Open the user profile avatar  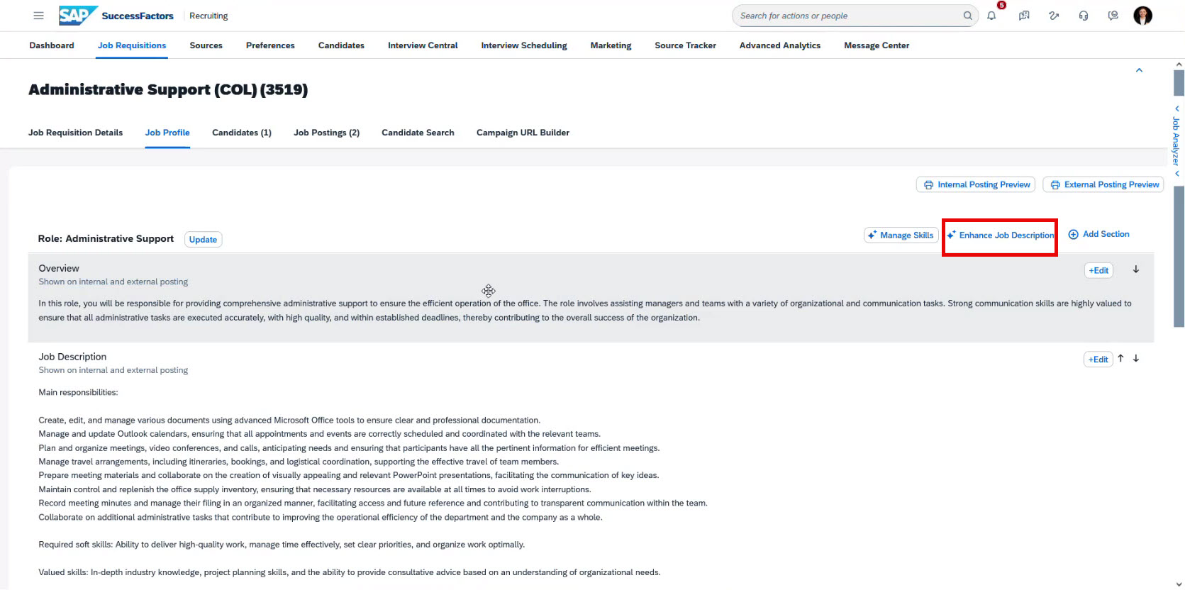pos(1142,16)
